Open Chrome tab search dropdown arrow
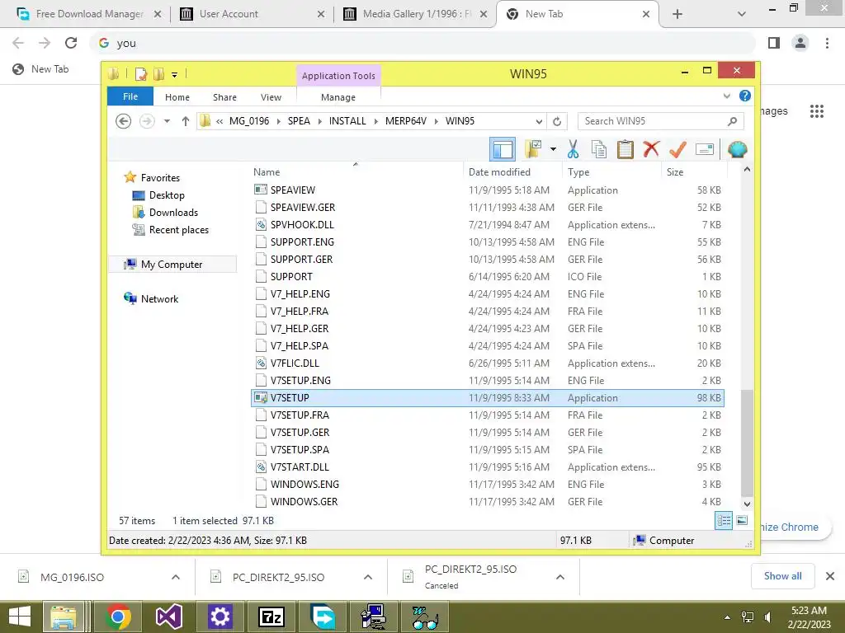Image resolution: width=845 pixels, height=633 pixels. pos(742,14)
